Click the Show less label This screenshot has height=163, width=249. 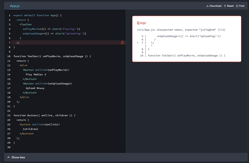click(x=18, y=157)
